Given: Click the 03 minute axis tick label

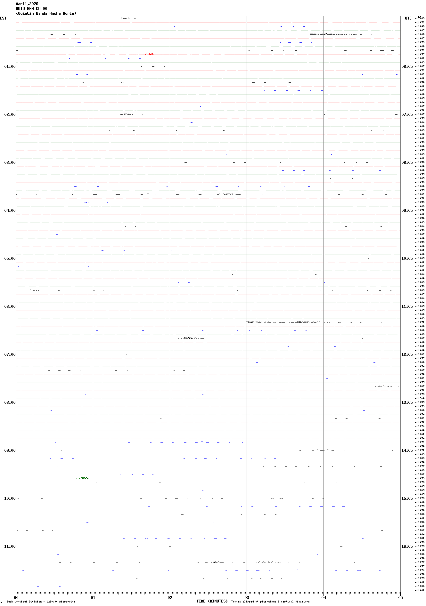Looking at the screenshot, I should click(x=247, y=597).
